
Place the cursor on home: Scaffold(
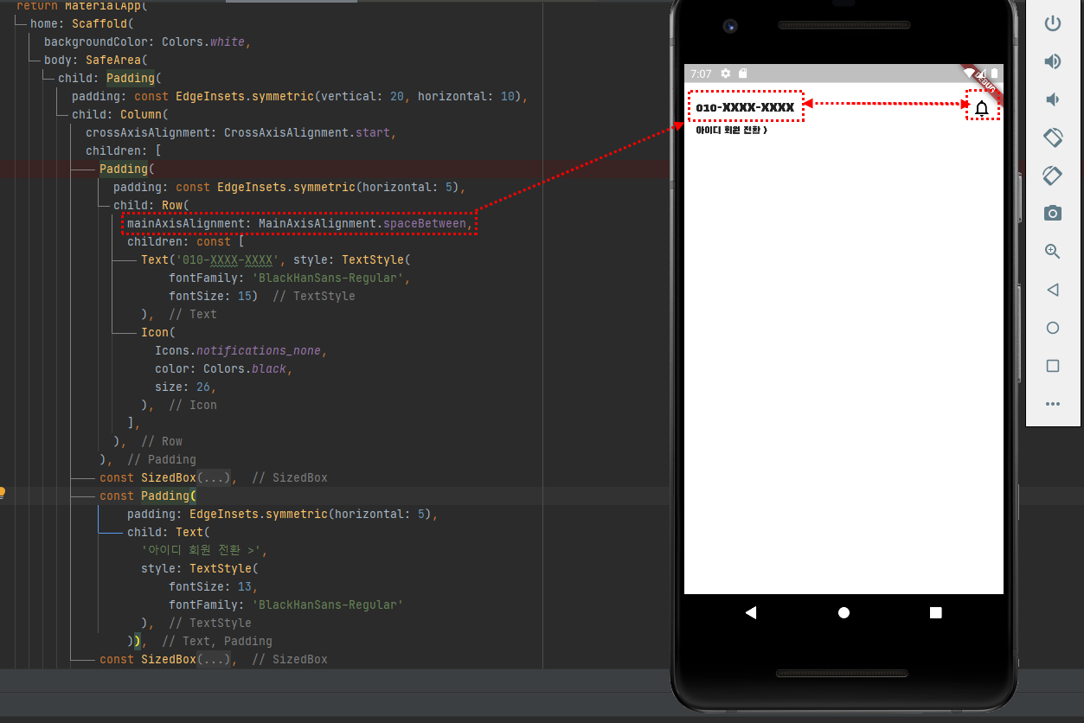click(x=82, y=23)
